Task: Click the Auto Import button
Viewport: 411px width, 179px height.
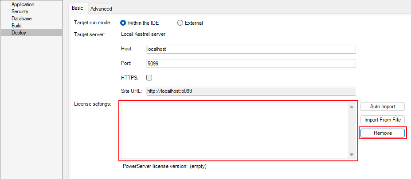Action: [382, 107]
